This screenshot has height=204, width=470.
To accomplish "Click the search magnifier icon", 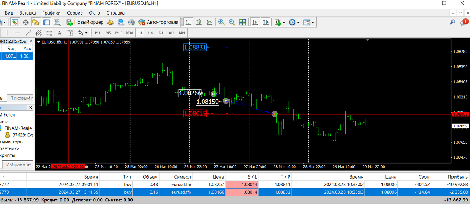I will (x=453, y=22).
